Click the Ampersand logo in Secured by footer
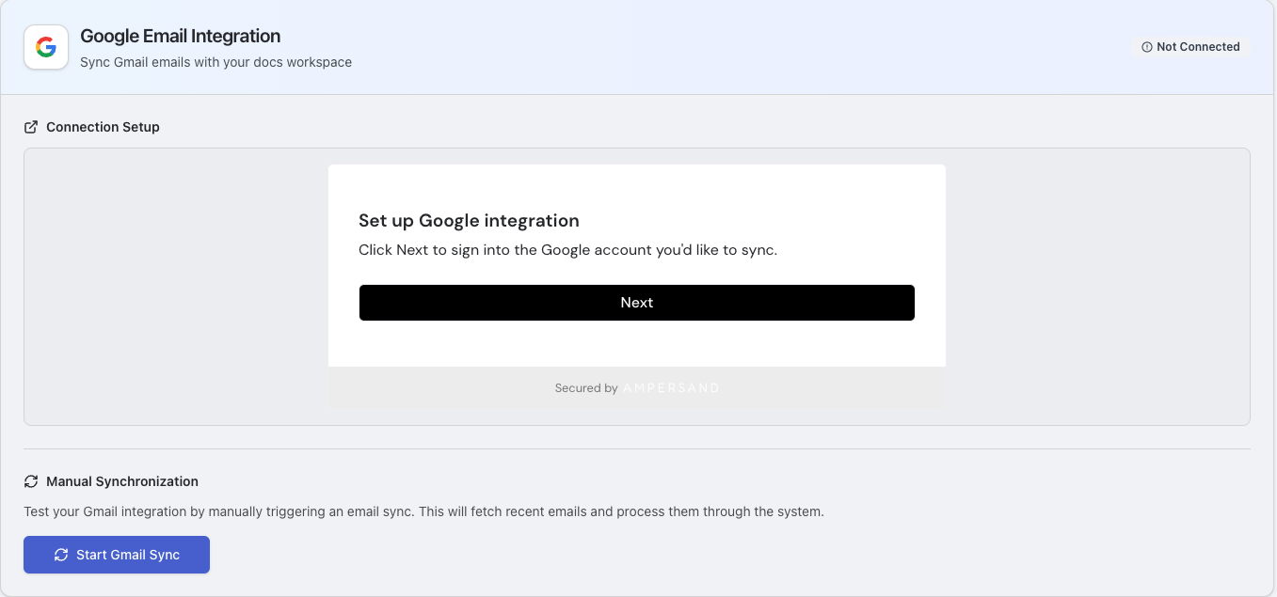1277x597 pixels. [x=671, y=387]
